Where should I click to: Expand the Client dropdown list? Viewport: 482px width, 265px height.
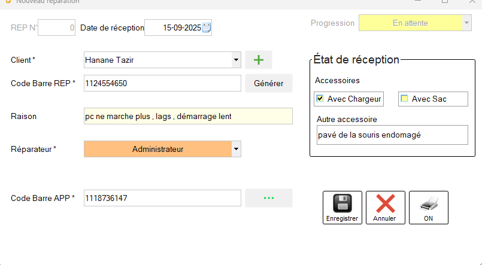click(236, 60)
